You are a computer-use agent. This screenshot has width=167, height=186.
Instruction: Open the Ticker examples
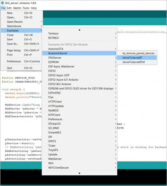(80, 146)
